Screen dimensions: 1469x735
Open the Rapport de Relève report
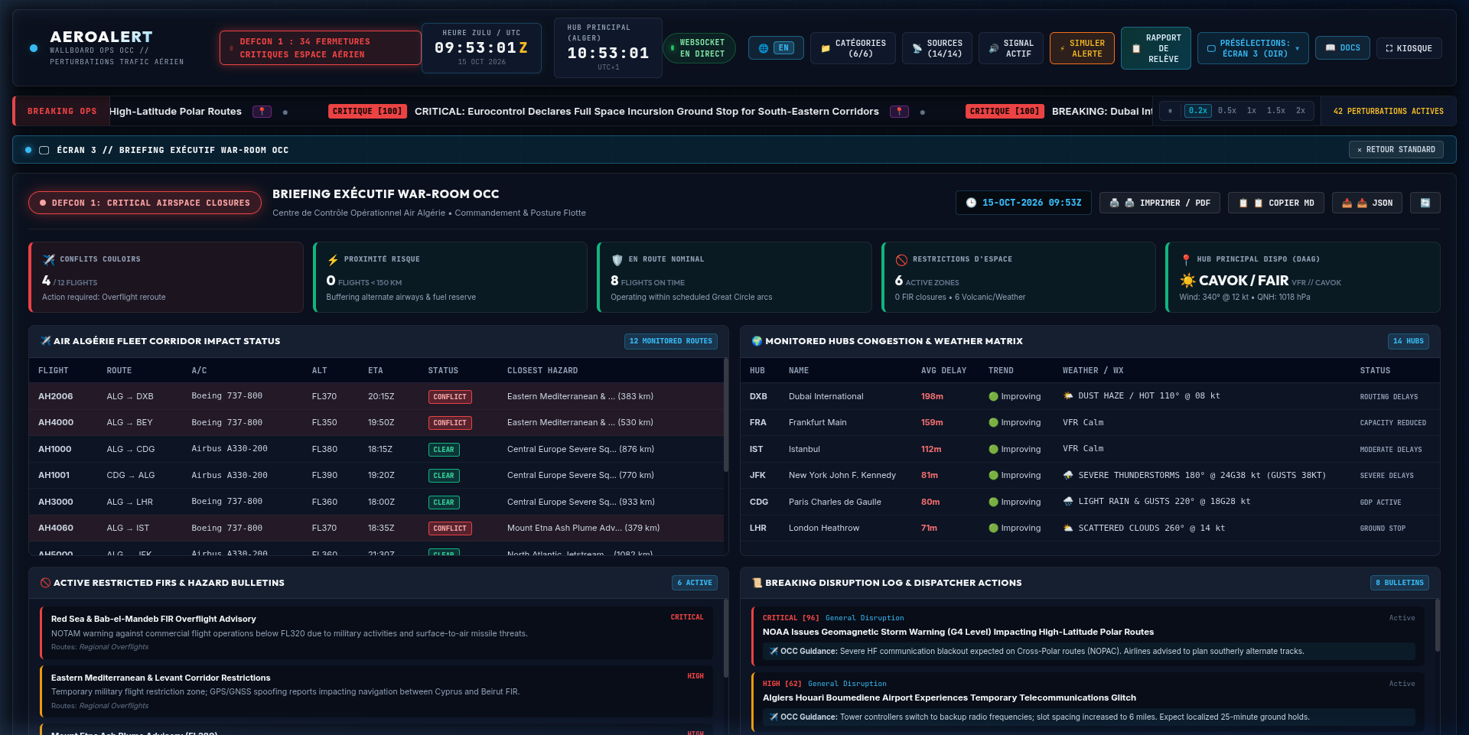point(1155,48)
